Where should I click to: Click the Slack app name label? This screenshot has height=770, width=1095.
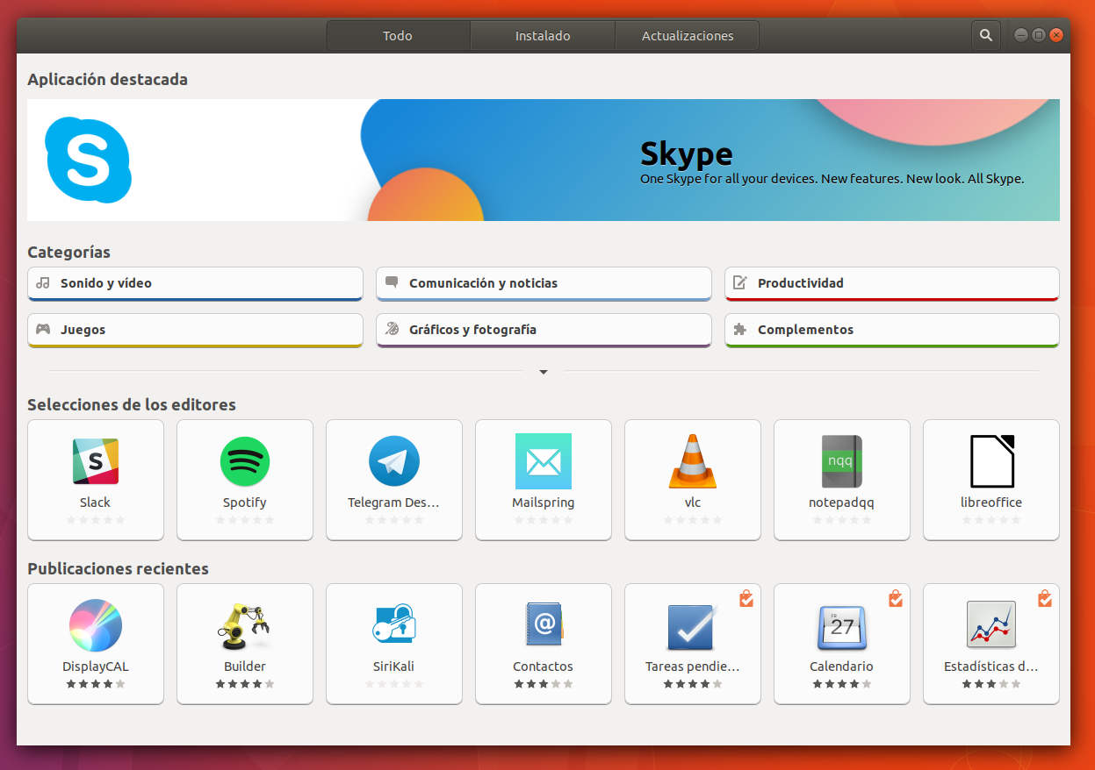pos(96,503)
